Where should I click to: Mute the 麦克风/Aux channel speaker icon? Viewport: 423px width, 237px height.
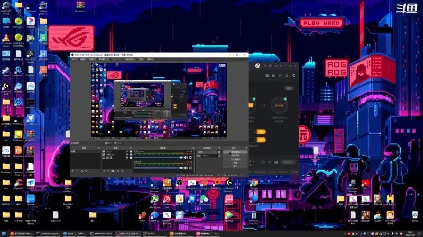click(x=186, y=157)
